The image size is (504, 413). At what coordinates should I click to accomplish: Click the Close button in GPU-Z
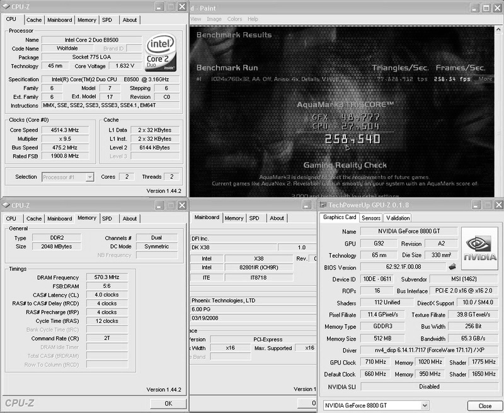[x=484, y=405]
